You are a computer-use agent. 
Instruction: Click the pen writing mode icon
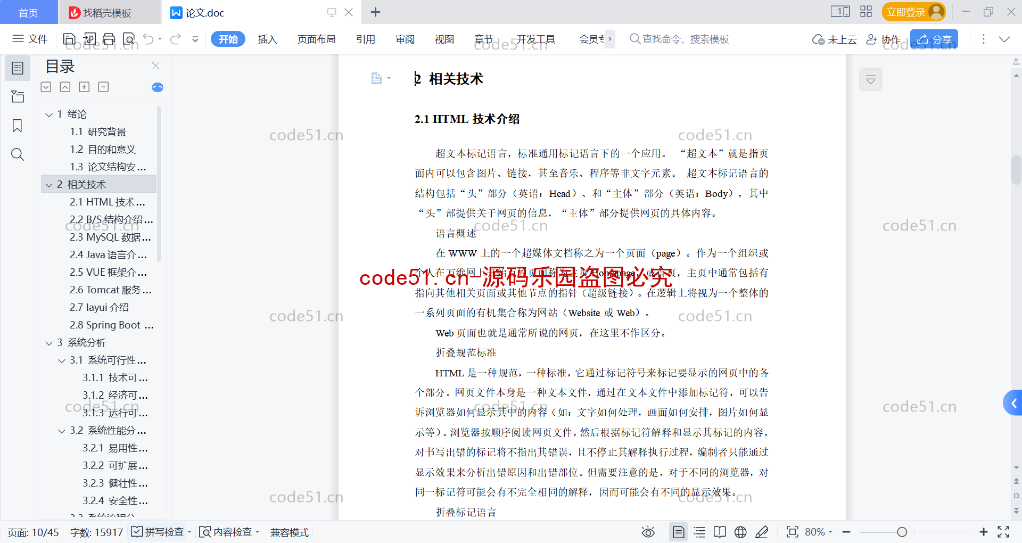point(762,532)
